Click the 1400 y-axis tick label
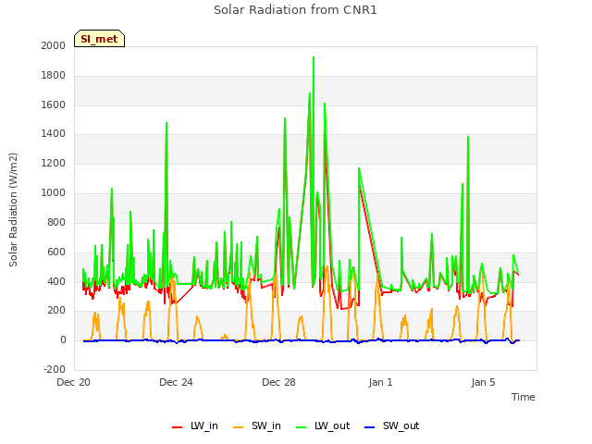 click(x=54, y=133)
